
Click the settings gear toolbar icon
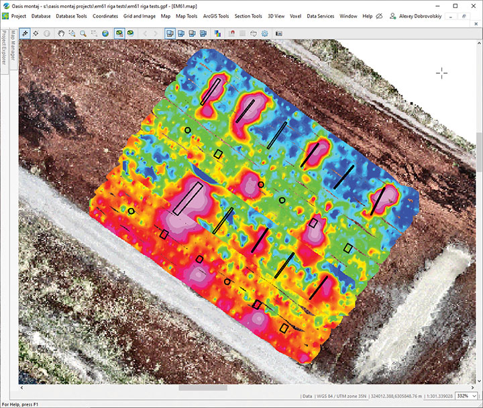point(265,32)
